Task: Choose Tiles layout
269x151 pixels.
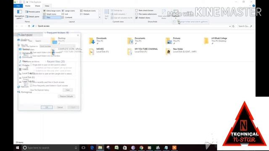Action: click(x=52, y=18)
